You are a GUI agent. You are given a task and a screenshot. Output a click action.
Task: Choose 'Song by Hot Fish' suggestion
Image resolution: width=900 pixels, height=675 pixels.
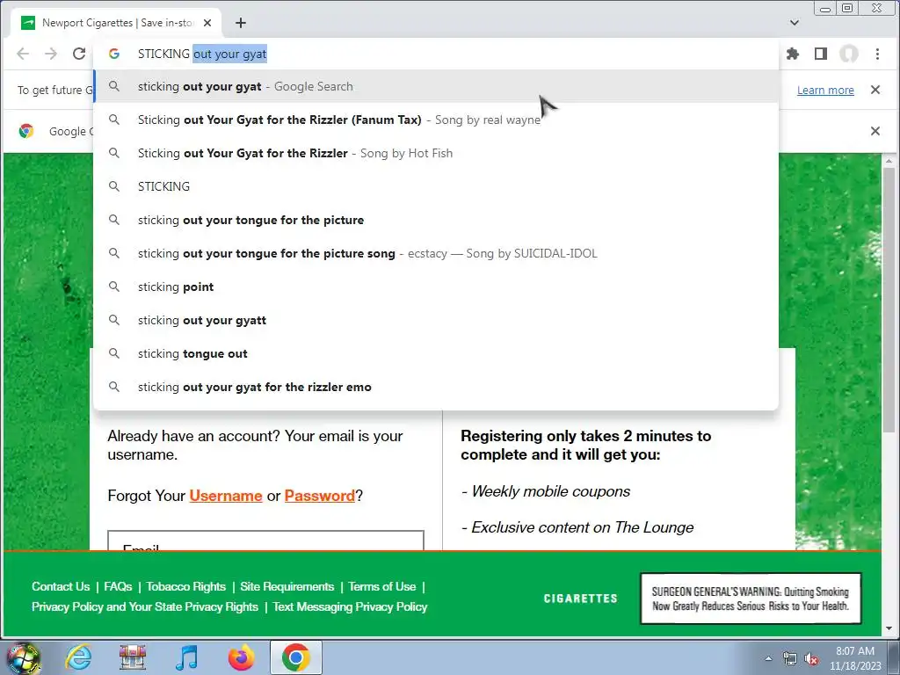(436, 153)
